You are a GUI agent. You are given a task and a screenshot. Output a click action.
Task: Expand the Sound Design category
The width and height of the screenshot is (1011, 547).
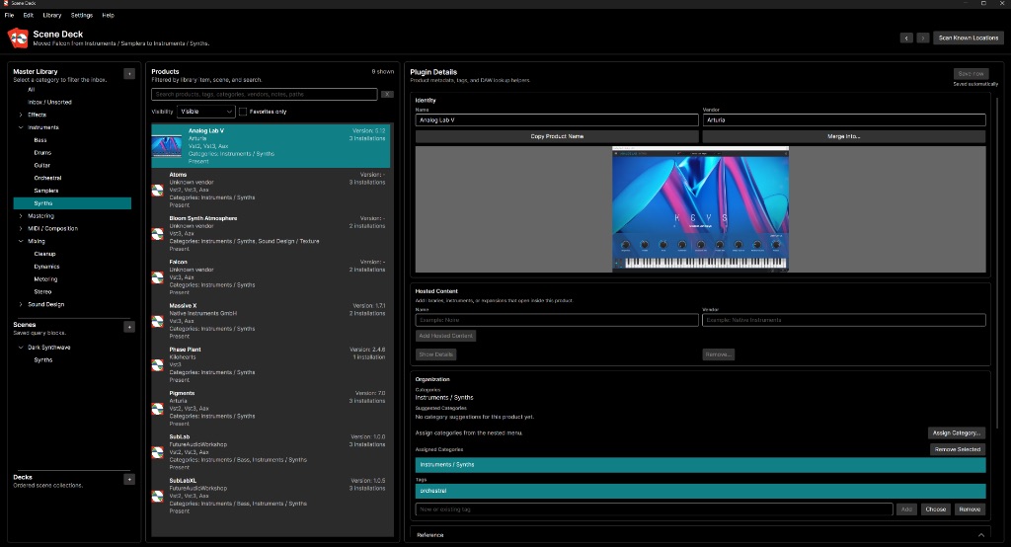[21, 304]
